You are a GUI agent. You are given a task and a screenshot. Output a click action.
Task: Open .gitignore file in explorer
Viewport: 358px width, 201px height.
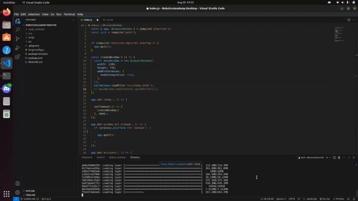(x=34, y=46)
